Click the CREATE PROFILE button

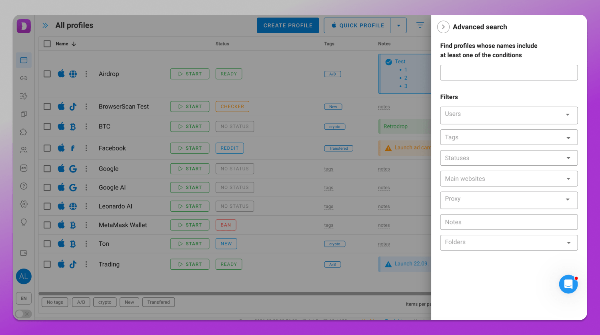(288, 25)
